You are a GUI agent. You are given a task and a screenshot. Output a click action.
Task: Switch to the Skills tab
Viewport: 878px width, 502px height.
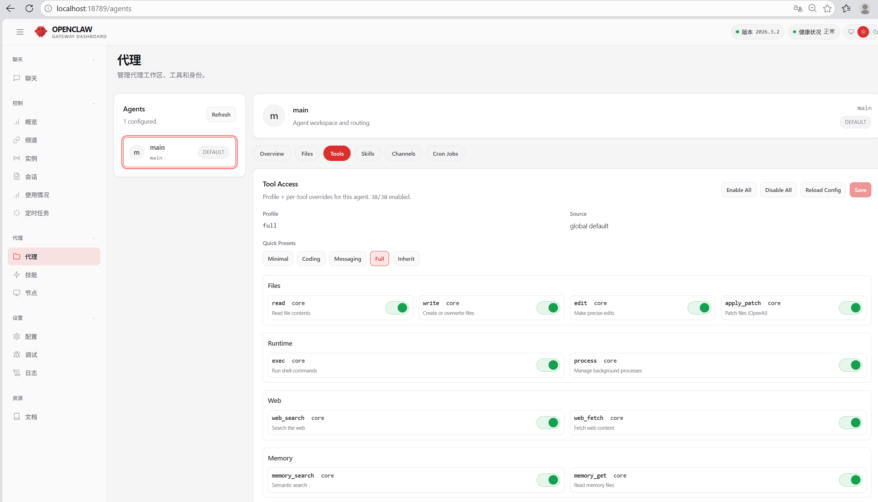[367, 154]
